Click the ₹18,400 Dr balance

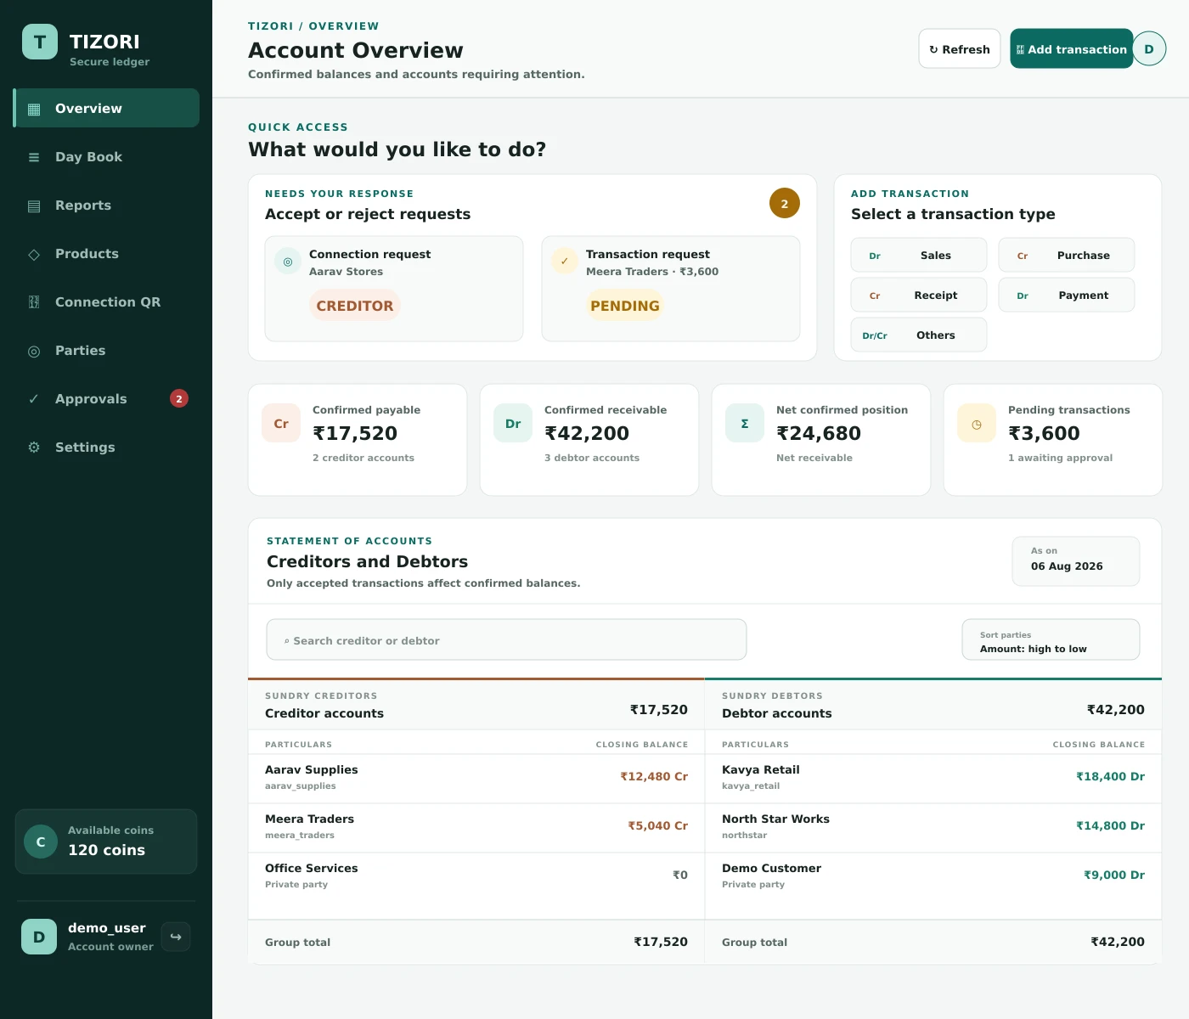pos(1111,776)
